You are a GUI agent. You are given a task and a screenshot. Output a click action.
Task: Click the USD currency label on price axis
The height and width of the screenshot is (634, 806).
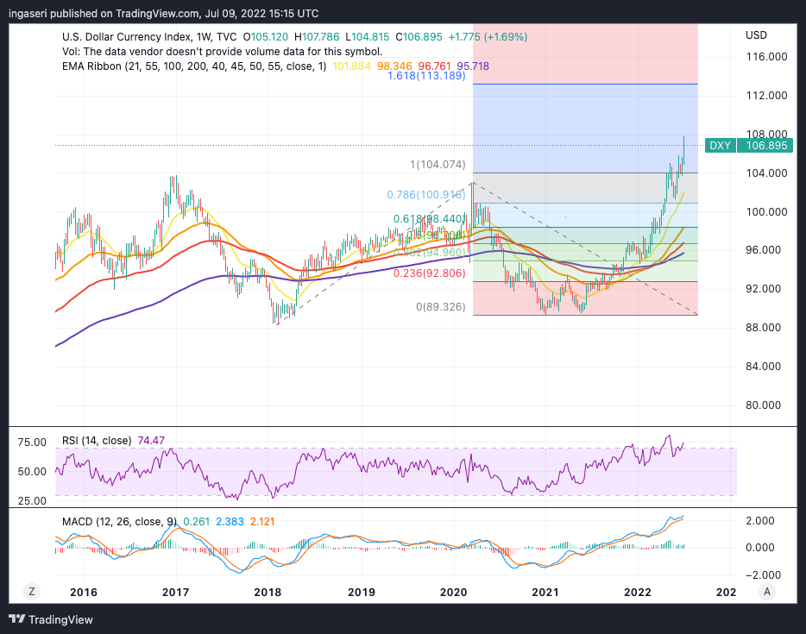click(x=756, y=35)
